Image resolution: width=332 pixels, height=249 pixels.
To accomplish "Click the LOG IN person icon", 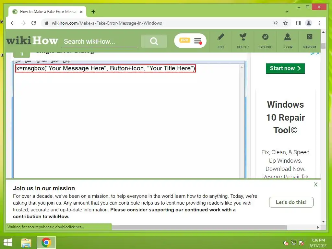I will click(x=287, y=38).
